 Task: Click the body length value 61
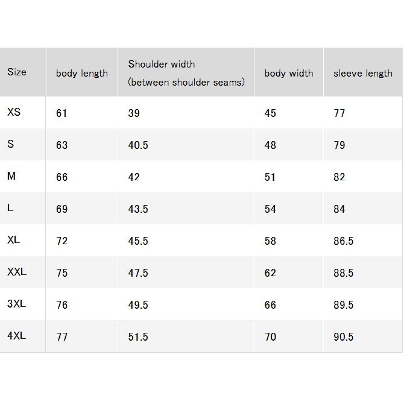point(62,113)
